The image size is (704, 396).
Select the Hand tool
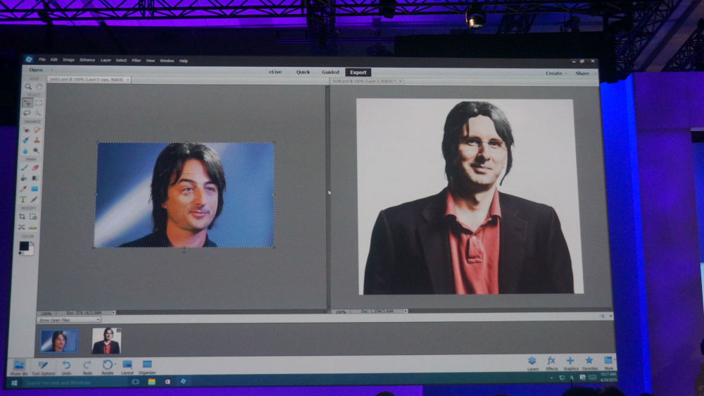(x=39, y=87)
